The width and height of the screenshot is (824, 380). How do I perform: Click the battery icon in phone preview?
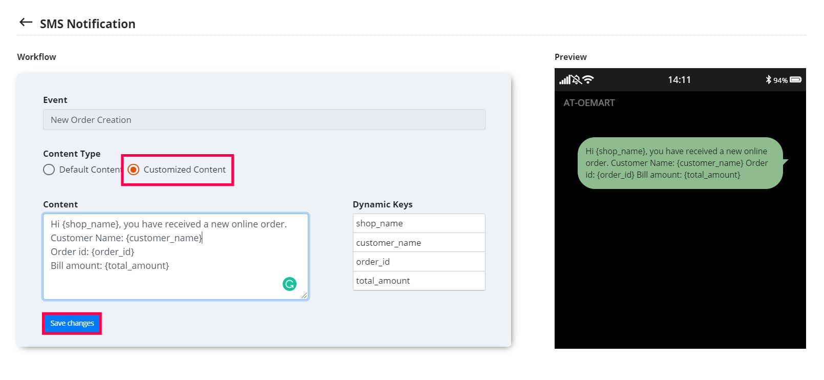coord(796,79)
